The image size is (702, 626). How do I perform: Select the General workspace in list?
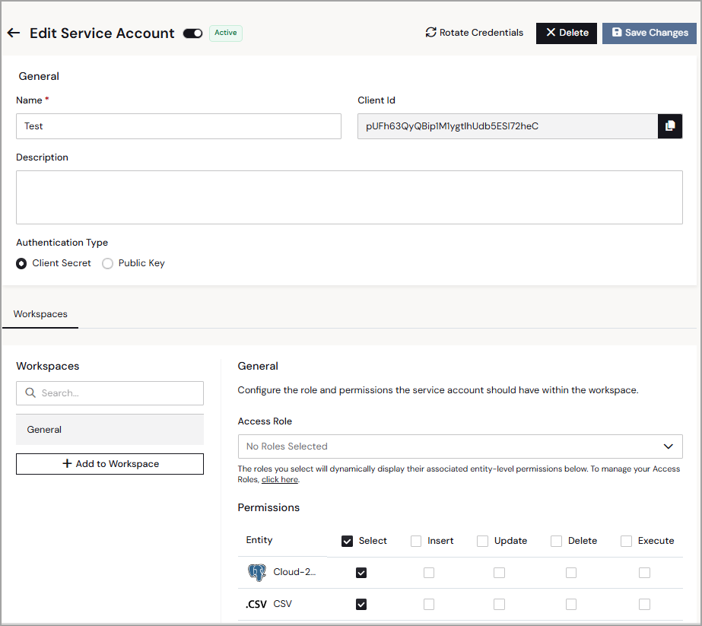click(x=110, y=430)
